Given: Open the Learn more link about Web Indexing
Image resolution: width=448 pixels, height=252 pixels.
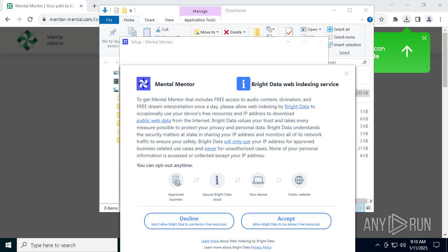Looking at the screenshot, I should click(x=210, y=241).
